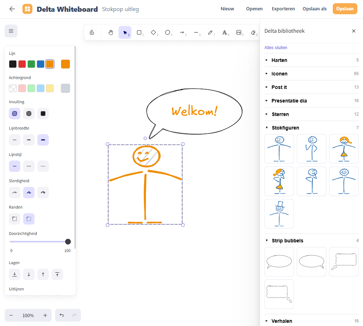Bring selection one layer forward
The height and width of the screenshot is (326, 363).
43,274
